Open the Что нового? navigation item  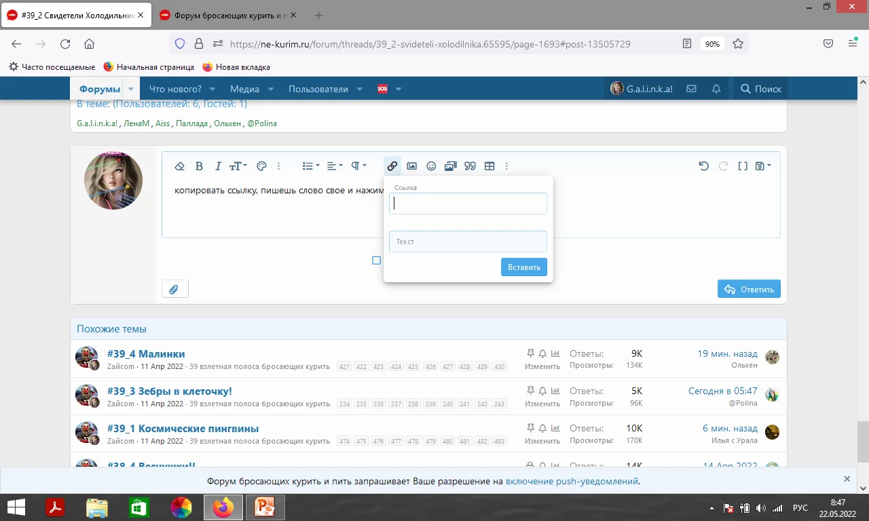(x=175, y=89)
